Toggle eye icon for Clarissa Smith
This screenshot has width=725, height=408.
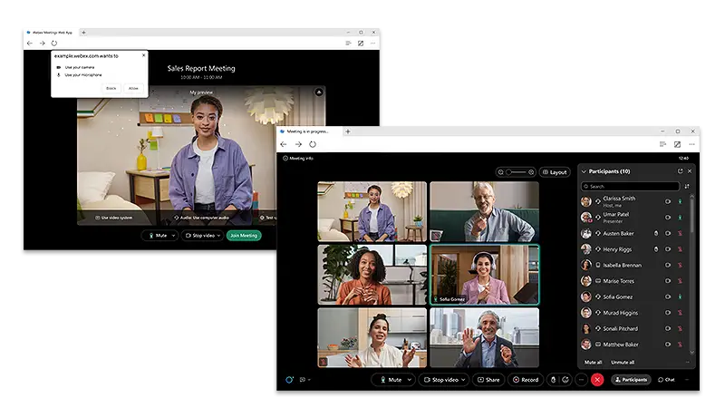point(668,201)
